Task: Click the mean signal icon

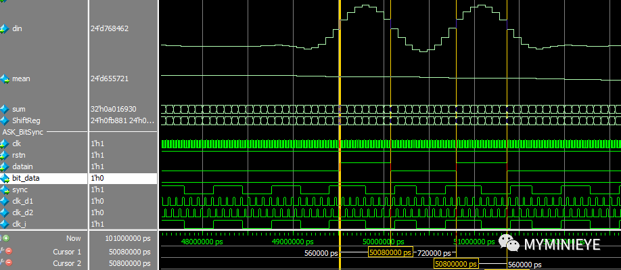Action: coord(4,78)
